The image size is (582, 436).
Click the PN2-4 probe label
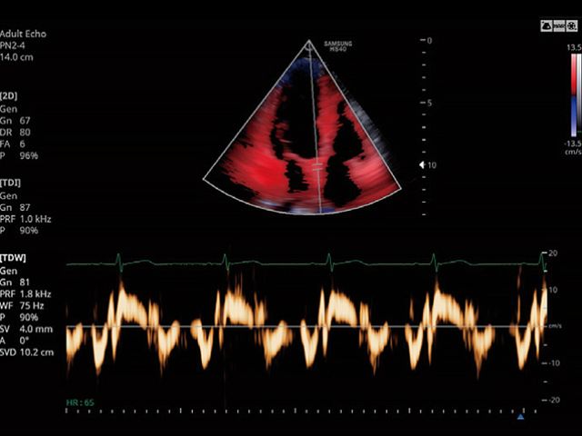point(15,46)
